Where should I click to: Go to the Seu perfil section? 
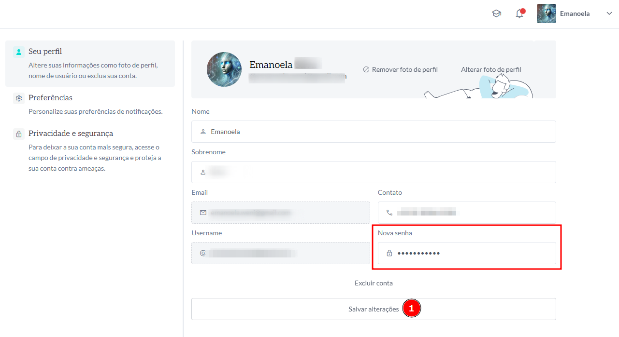[45, 52]
